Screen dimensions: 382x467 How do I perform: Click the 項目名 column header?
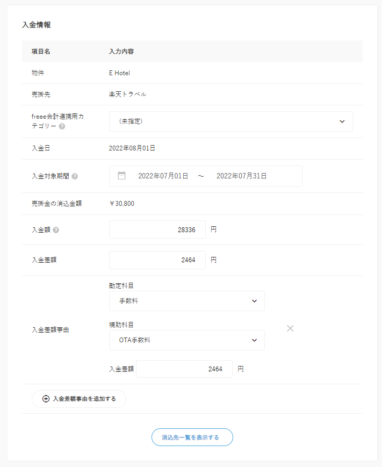tap(41, 52)
